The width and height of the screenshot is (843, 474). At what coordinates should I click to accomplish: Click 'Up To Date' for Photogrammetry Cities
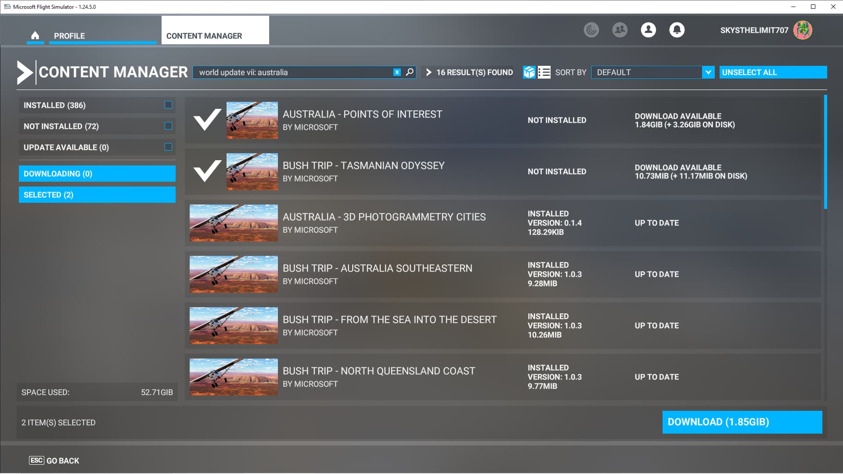pyautogui.click(x=656, y=223)
